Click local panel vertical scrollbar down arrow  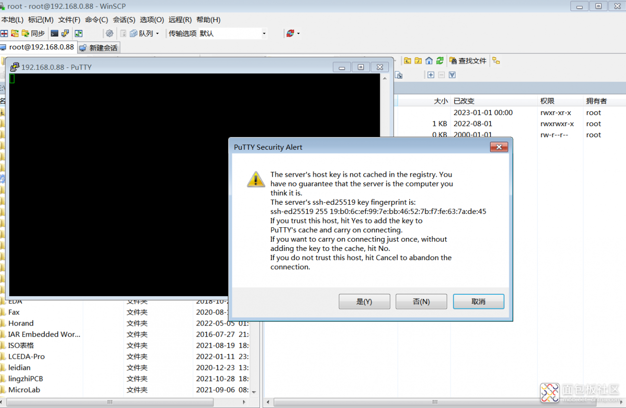click(254, 392)
